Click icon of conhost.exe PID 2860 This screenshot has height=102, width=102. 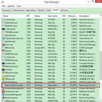[3, 63]
